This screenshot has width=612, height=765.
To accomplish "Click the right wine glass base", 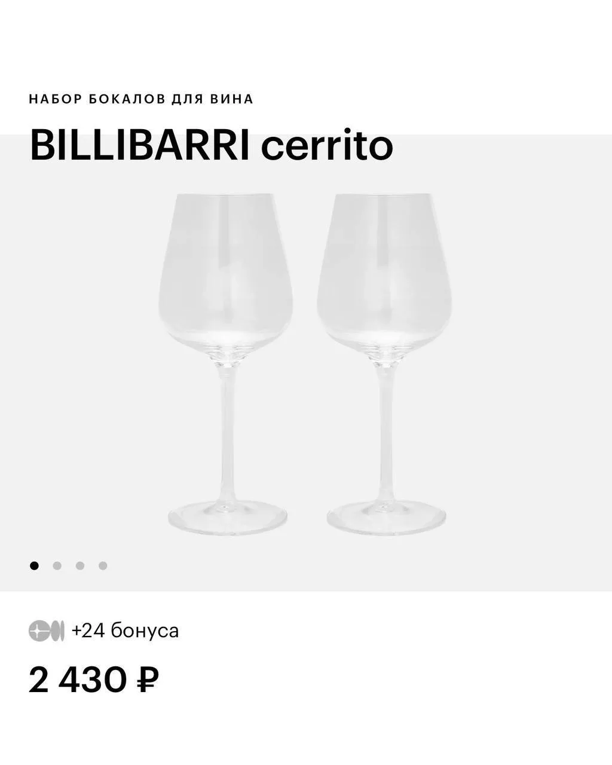I will tap(387, 518).
